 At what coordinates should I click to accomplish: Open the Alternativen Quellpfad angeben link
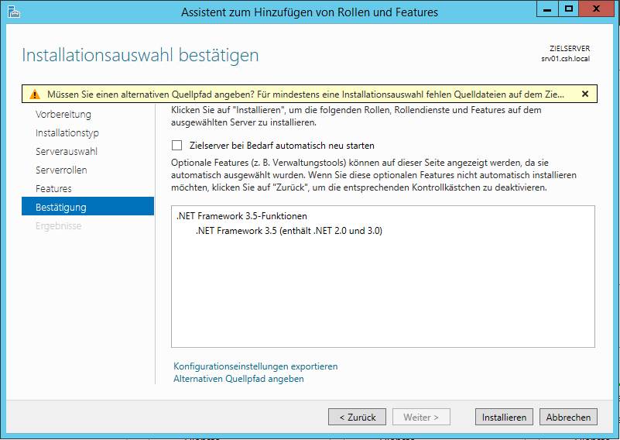point(238,379)
